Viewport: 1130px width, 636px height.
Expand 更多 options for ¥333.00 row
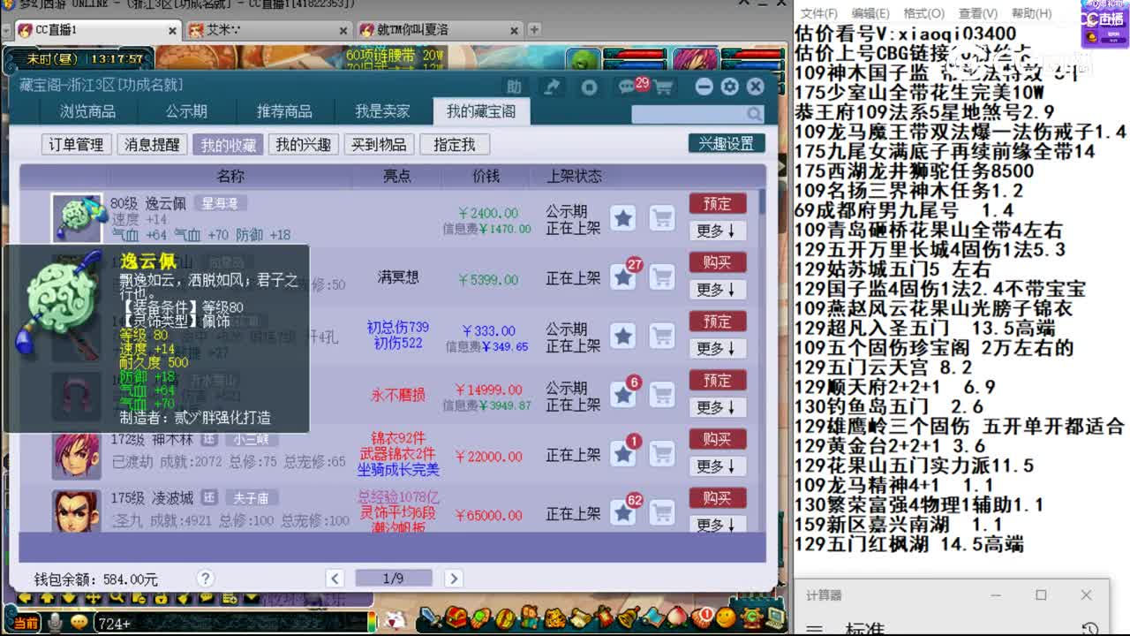(x=717, y=349)
